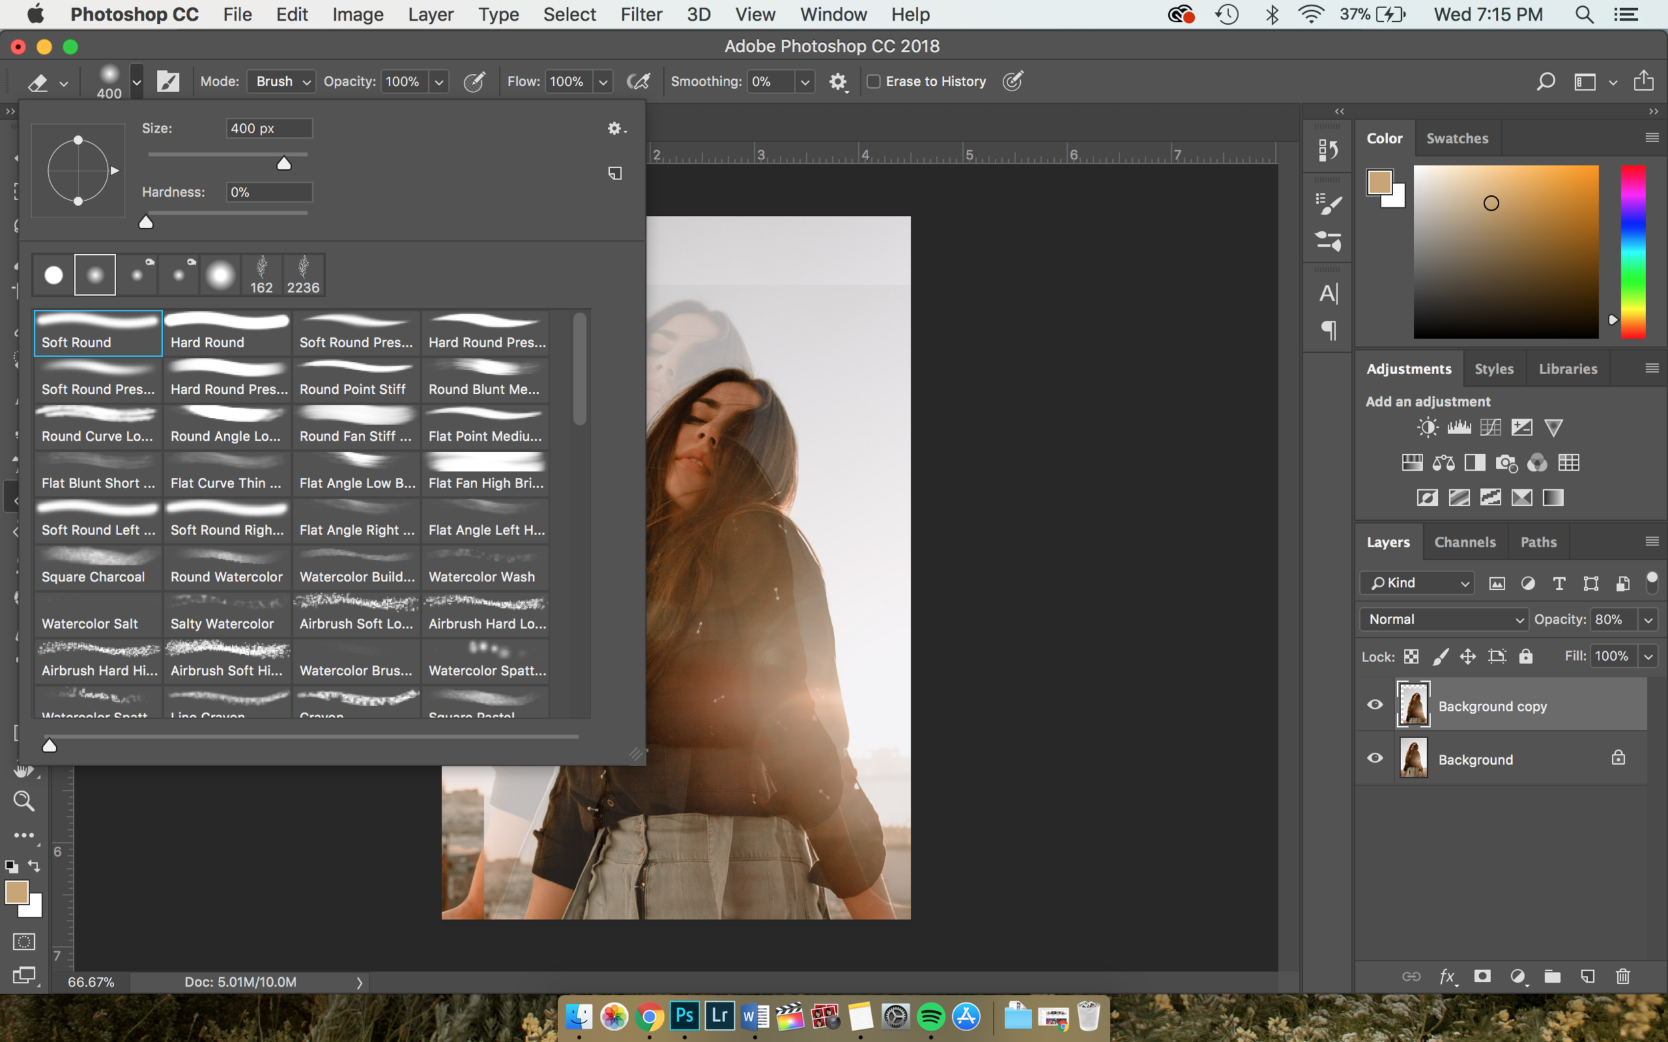Add a layer mask
This screenshot has height=1042, width=1668.
[x=1482, y=976]
